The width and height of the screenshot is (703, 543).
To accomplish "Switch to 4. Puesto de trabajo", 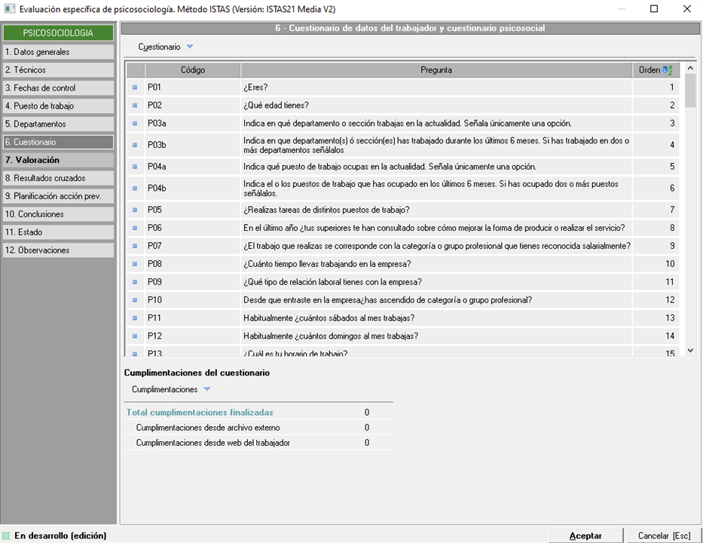I will tap(58, 106).
